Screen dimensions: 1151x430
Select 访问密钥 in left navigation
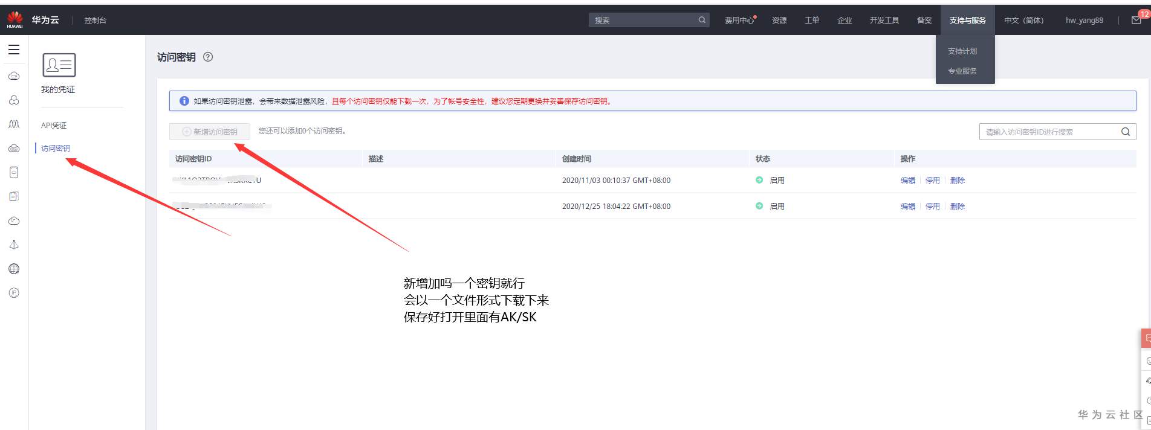pyautogui.click(x=56, y=148)
